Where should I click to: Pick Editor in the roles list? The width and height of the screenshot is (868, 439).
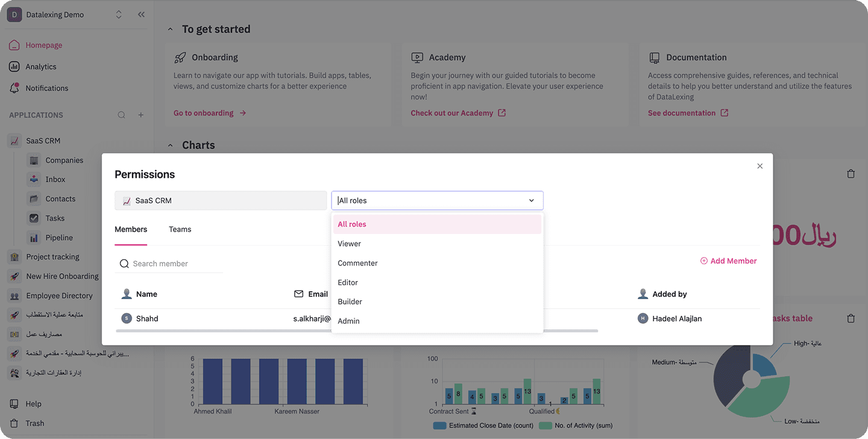tap(437, 282)
